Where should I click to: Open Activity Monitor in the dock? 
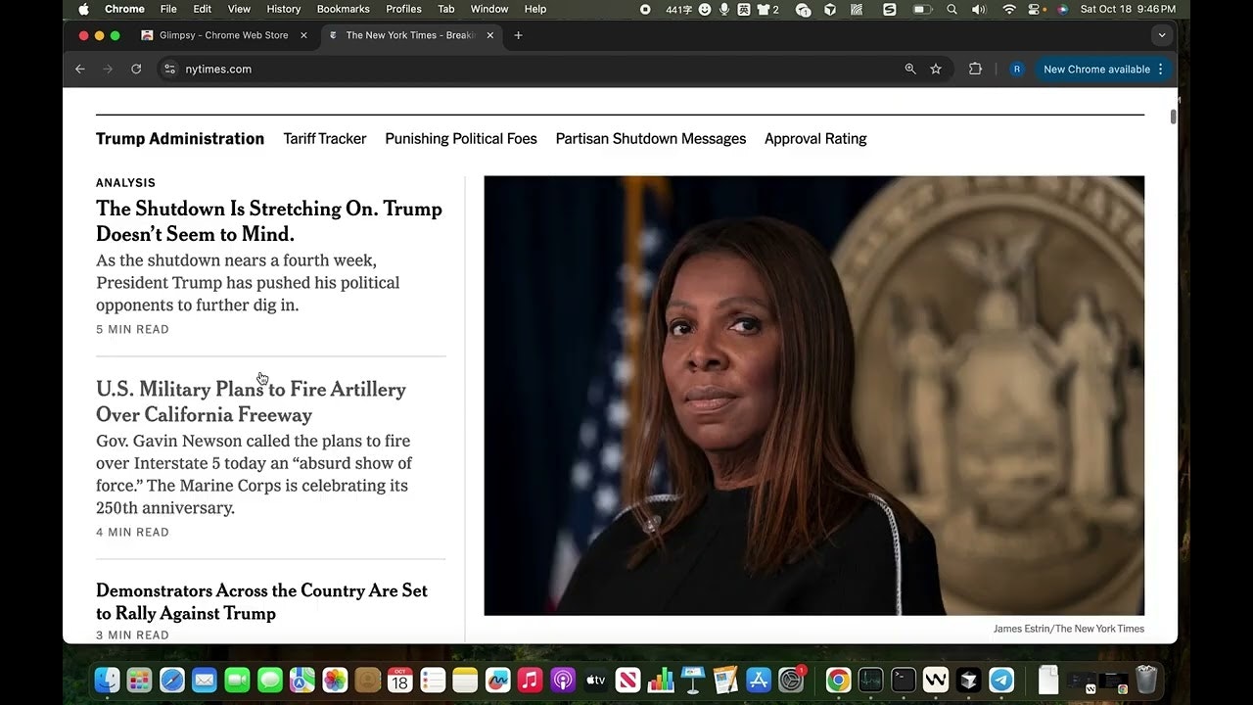tap(870, 680)
